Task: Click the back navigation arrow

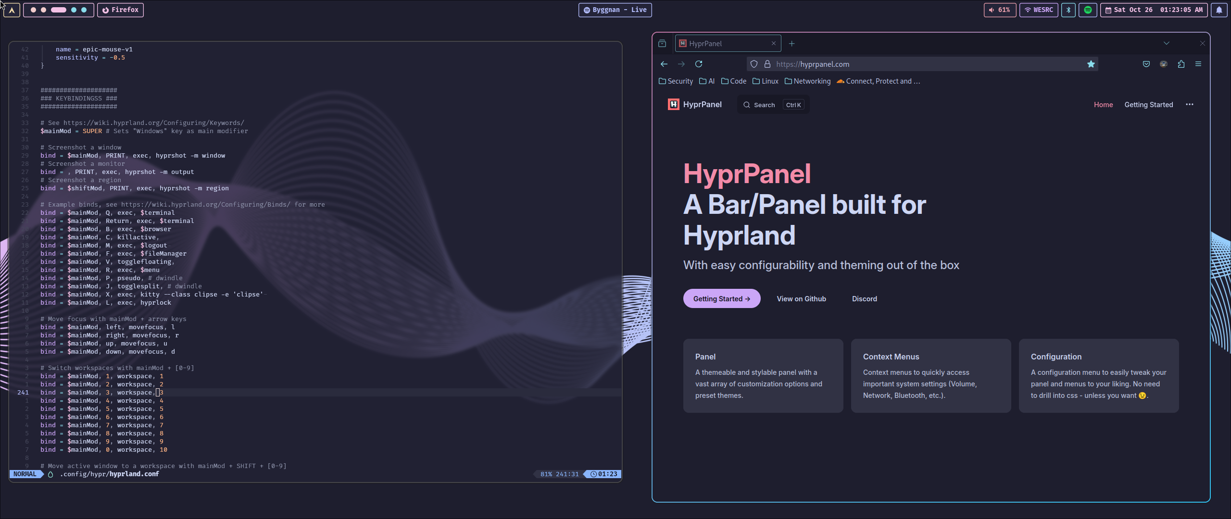Action: point(664,64)
